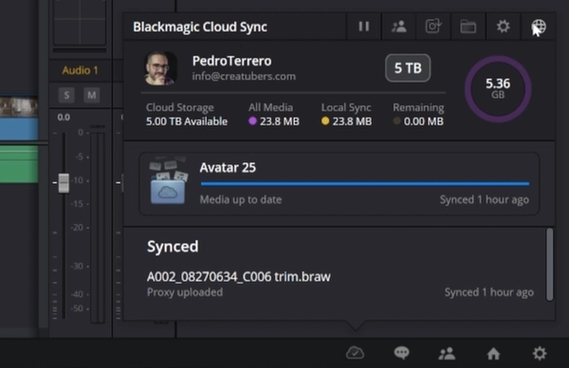
Task: Click the 5 TB storage plan button
Action: pyautogui.click(x=408, y=68)
